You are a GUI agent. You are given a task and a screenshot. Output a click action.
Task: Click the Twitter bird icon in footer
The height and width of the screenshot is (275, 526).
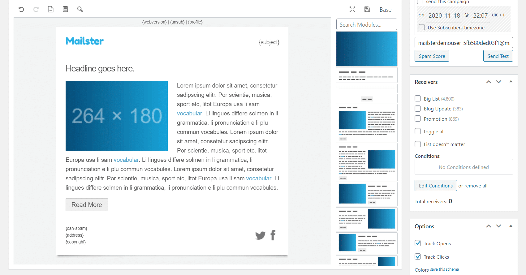click(x=260, y=235)
